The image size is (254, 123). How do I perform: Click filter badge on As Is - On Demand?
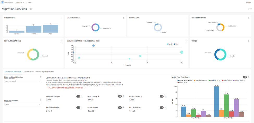pos(78,96)
